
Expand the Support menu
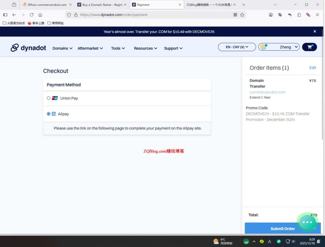pyautogui.click(x=173, y=48)
